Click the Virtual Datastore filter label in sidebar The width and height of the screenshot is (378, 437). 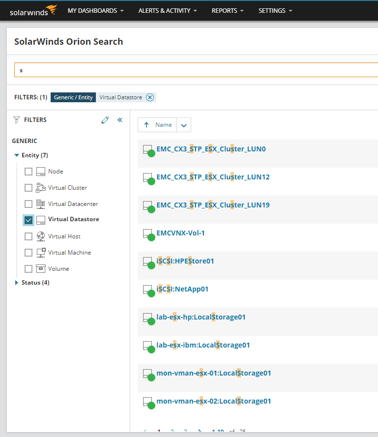(74, 219)
